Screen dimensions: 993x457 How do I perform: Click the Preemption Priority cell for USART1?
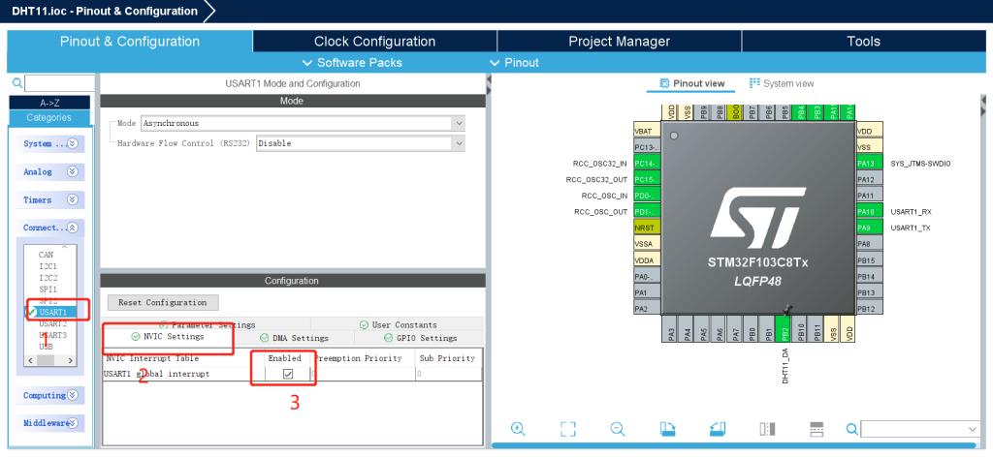[364, 374]
